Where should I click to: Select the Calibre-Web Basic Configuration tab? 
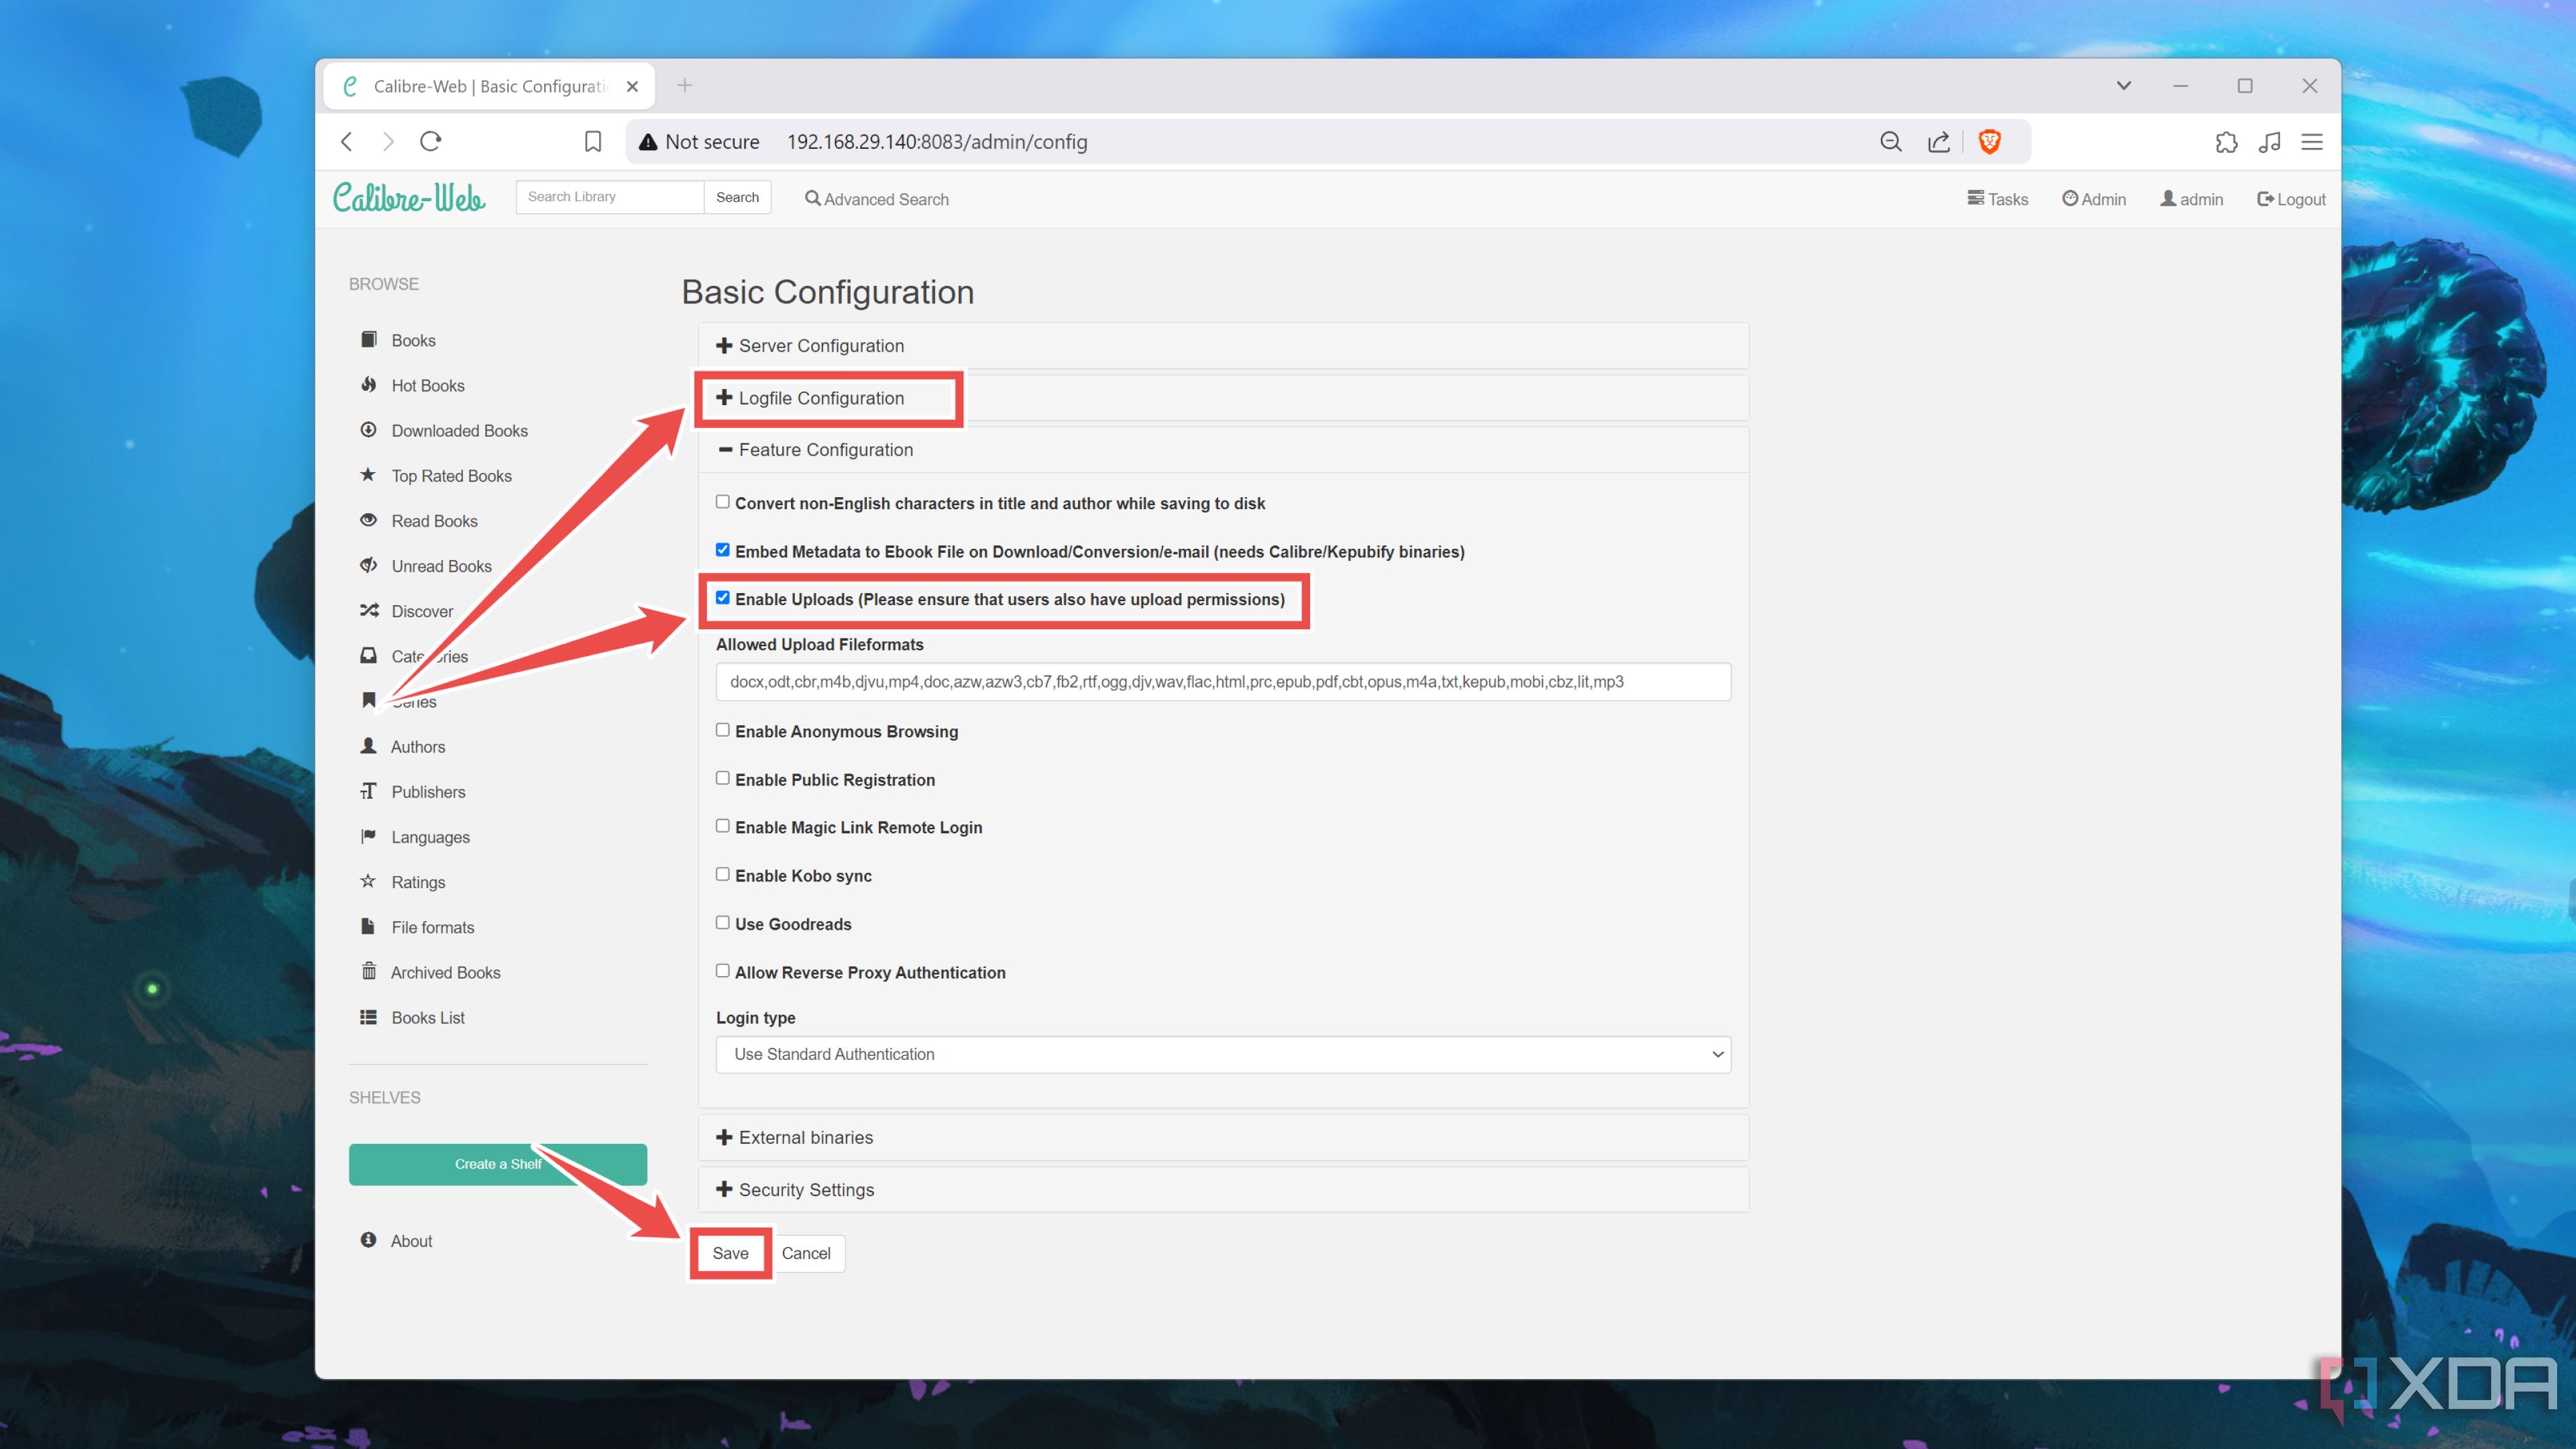pyautogui.click(x=489, y=86)
